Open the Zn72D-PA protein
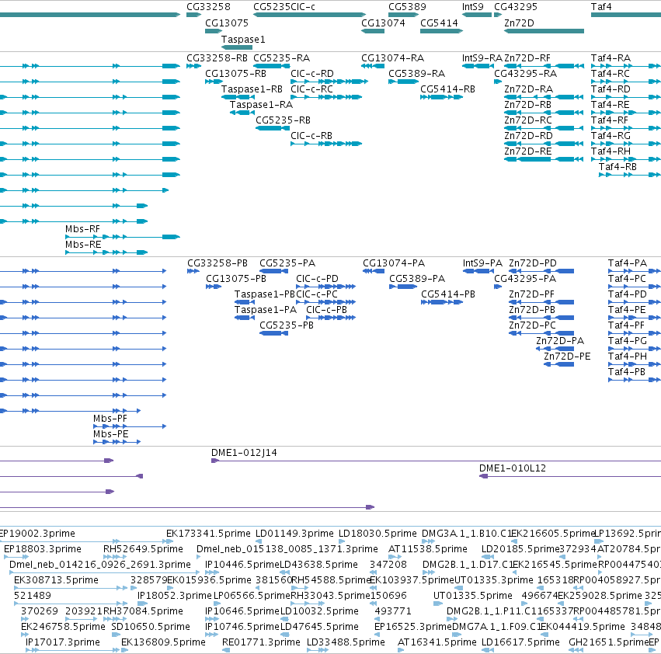The width and height of the screenshot is (661, 654). [555, 348]
